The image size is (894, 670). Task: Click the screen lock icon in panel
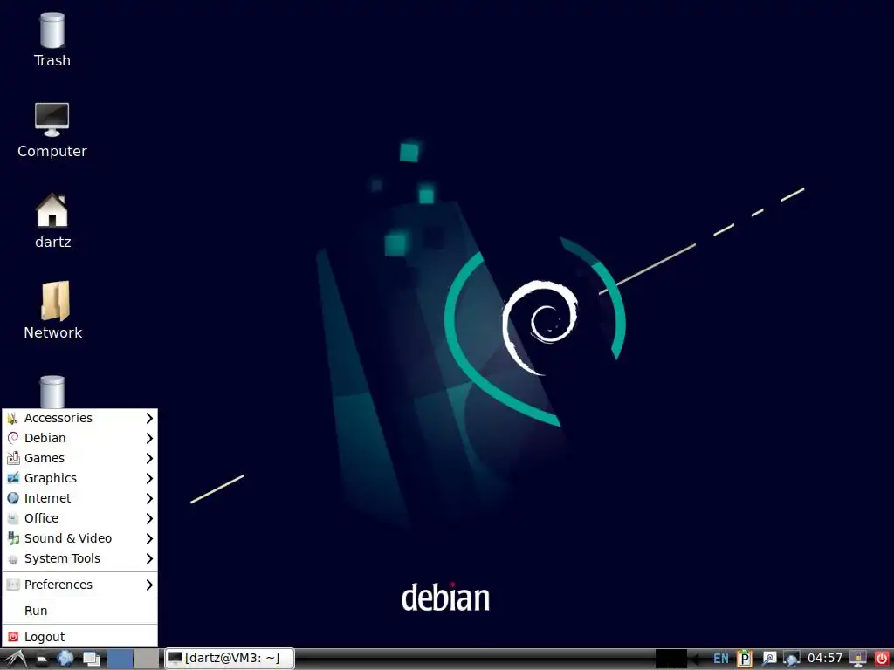coord(858,660)
